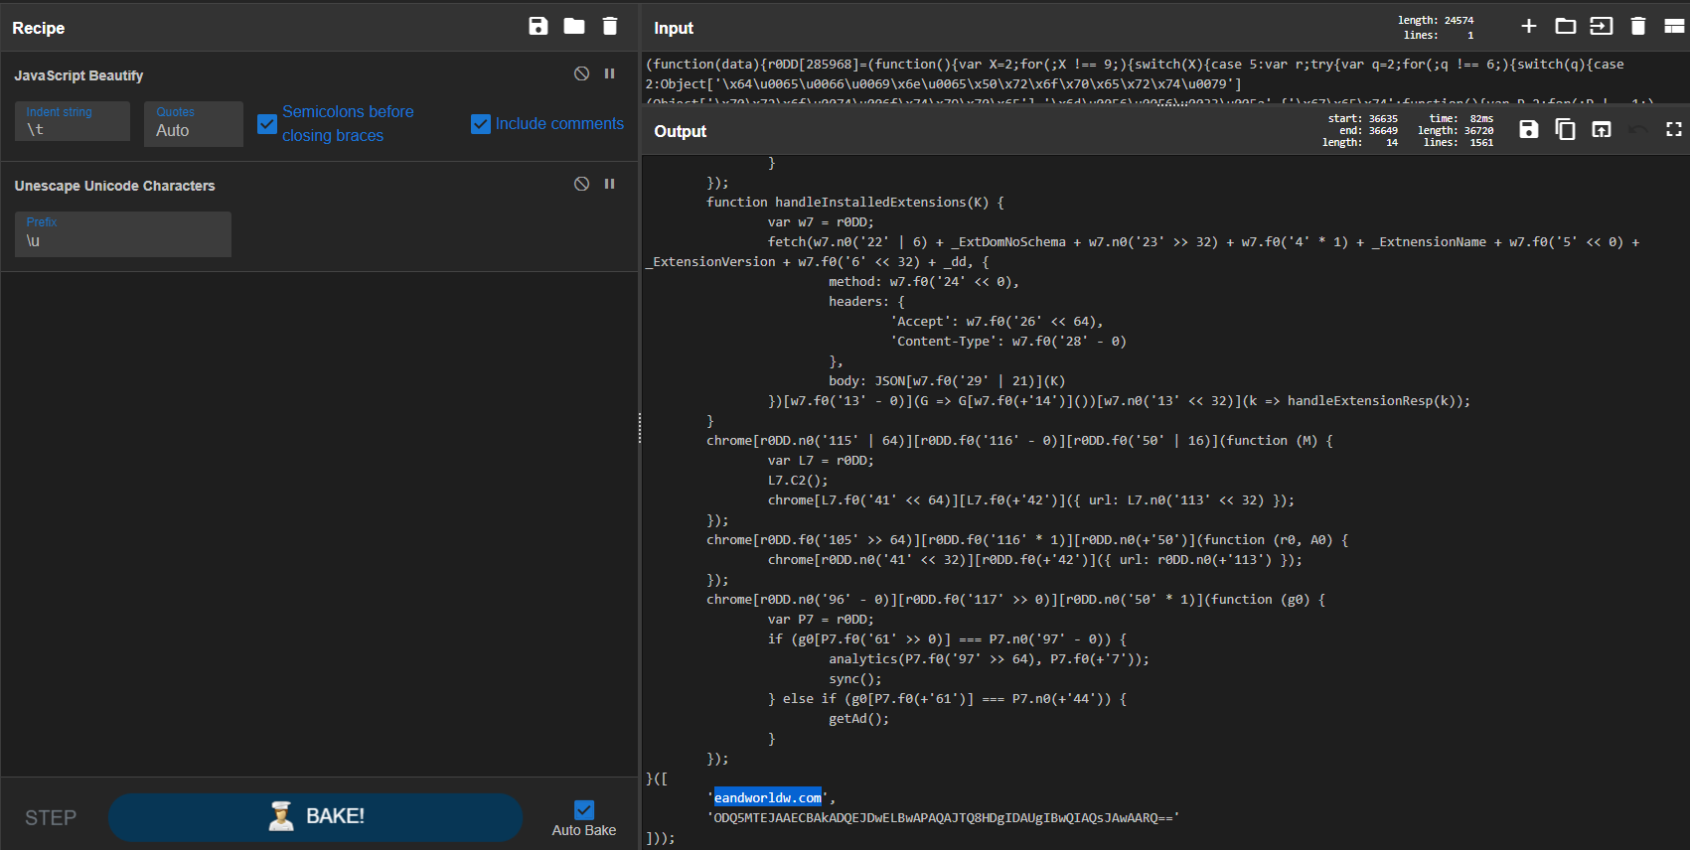Click the pane splitter between recipe and input
The image size is (1690, 850).
tap(640, 427)
